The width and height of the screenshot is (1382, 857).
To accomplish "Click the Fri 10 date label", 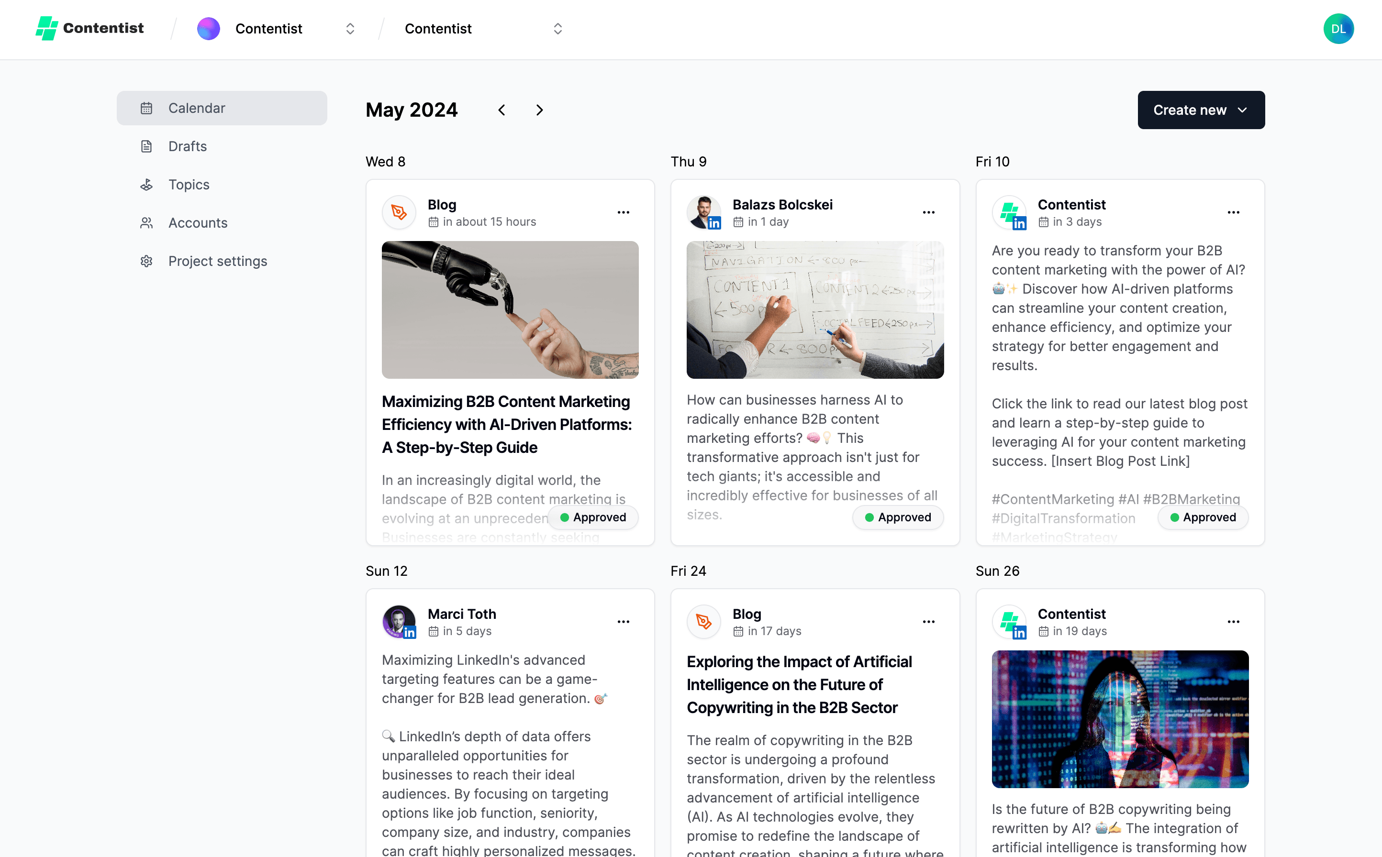I will (x=992, y=162).
